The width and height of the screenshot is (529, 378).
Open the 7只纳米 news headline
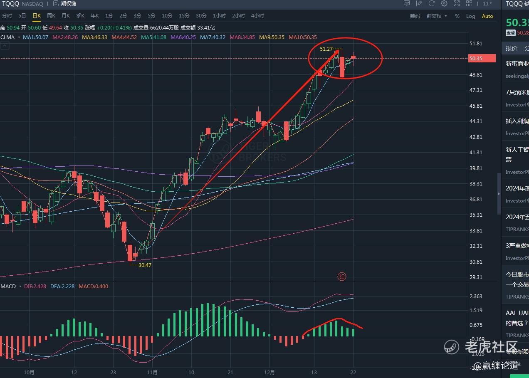pyautogui.click(x=517, y=92)
